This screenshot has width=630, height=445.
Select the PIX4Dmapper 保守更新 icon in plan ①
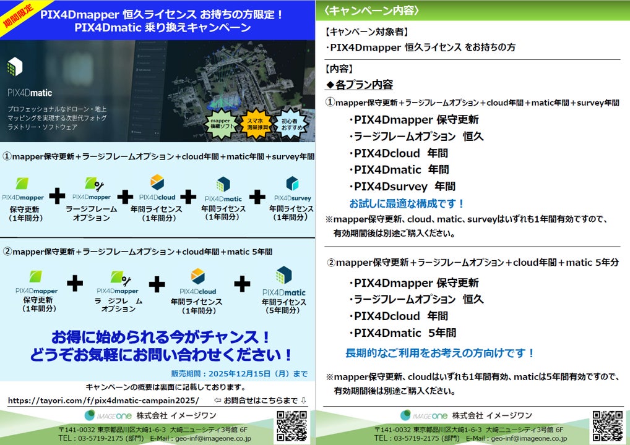click(22, 184)
